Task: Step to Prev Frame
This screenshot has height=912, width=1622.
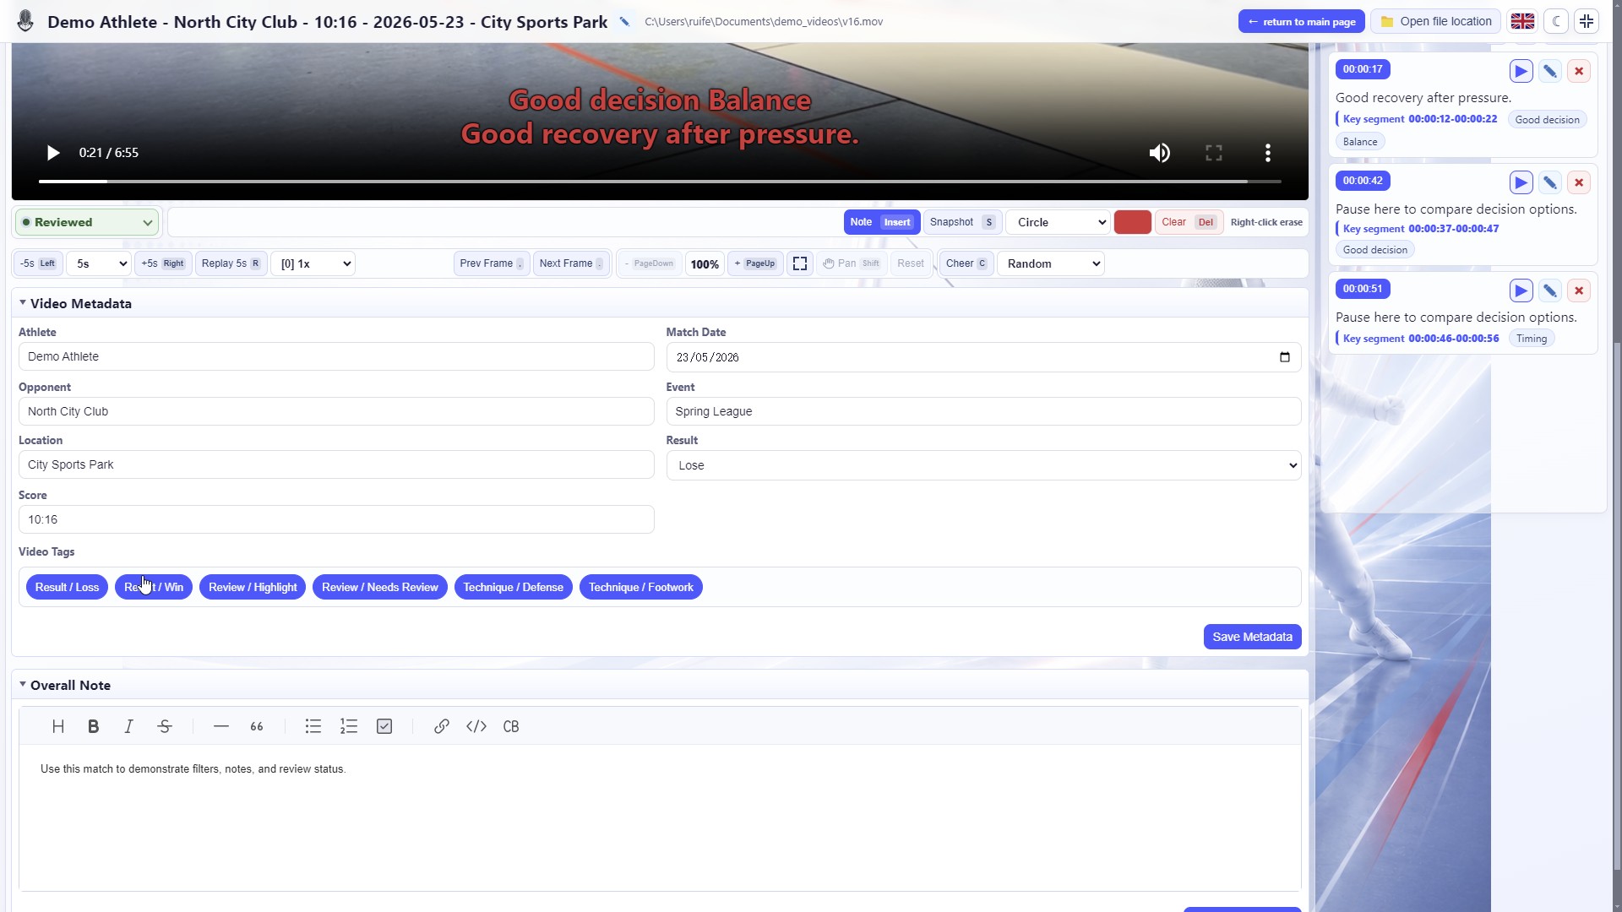Action: 492,263
